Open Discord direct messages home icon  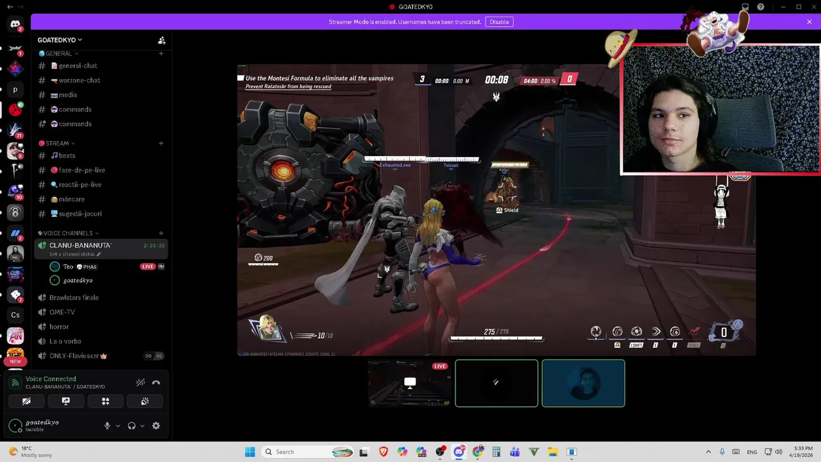click(15, 25)
